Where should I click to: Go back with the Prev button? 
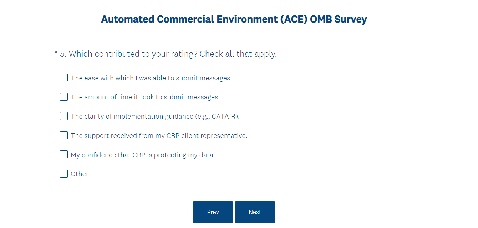(x=213, y=212)
